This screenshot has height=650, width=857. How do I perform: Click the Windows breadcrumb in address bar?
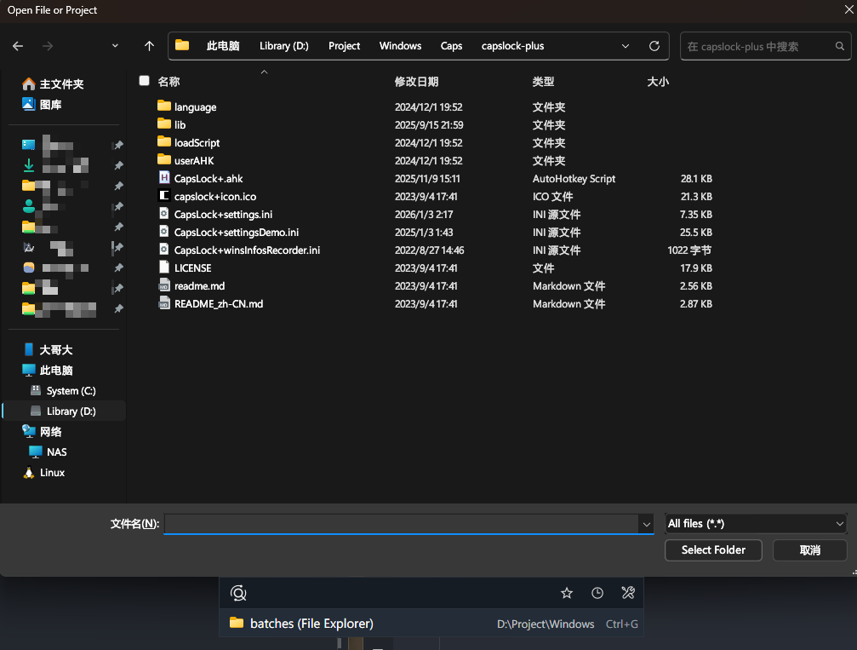[x=400, y=46]
